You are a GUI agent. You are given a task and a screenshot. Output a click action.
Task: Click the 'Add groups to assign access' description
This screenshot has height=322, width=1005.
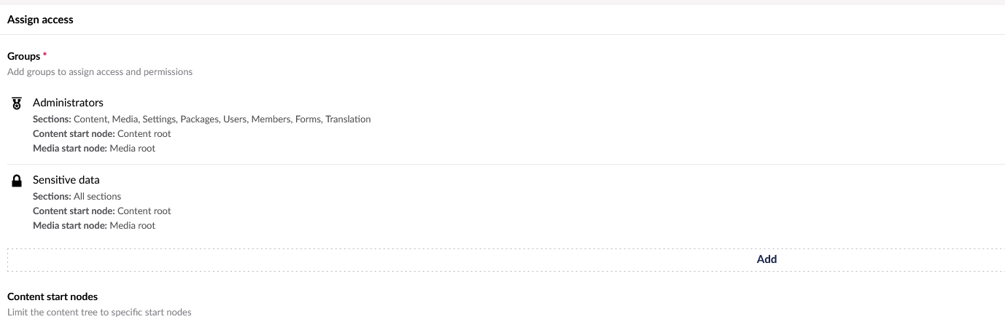(x=100, y=72)
